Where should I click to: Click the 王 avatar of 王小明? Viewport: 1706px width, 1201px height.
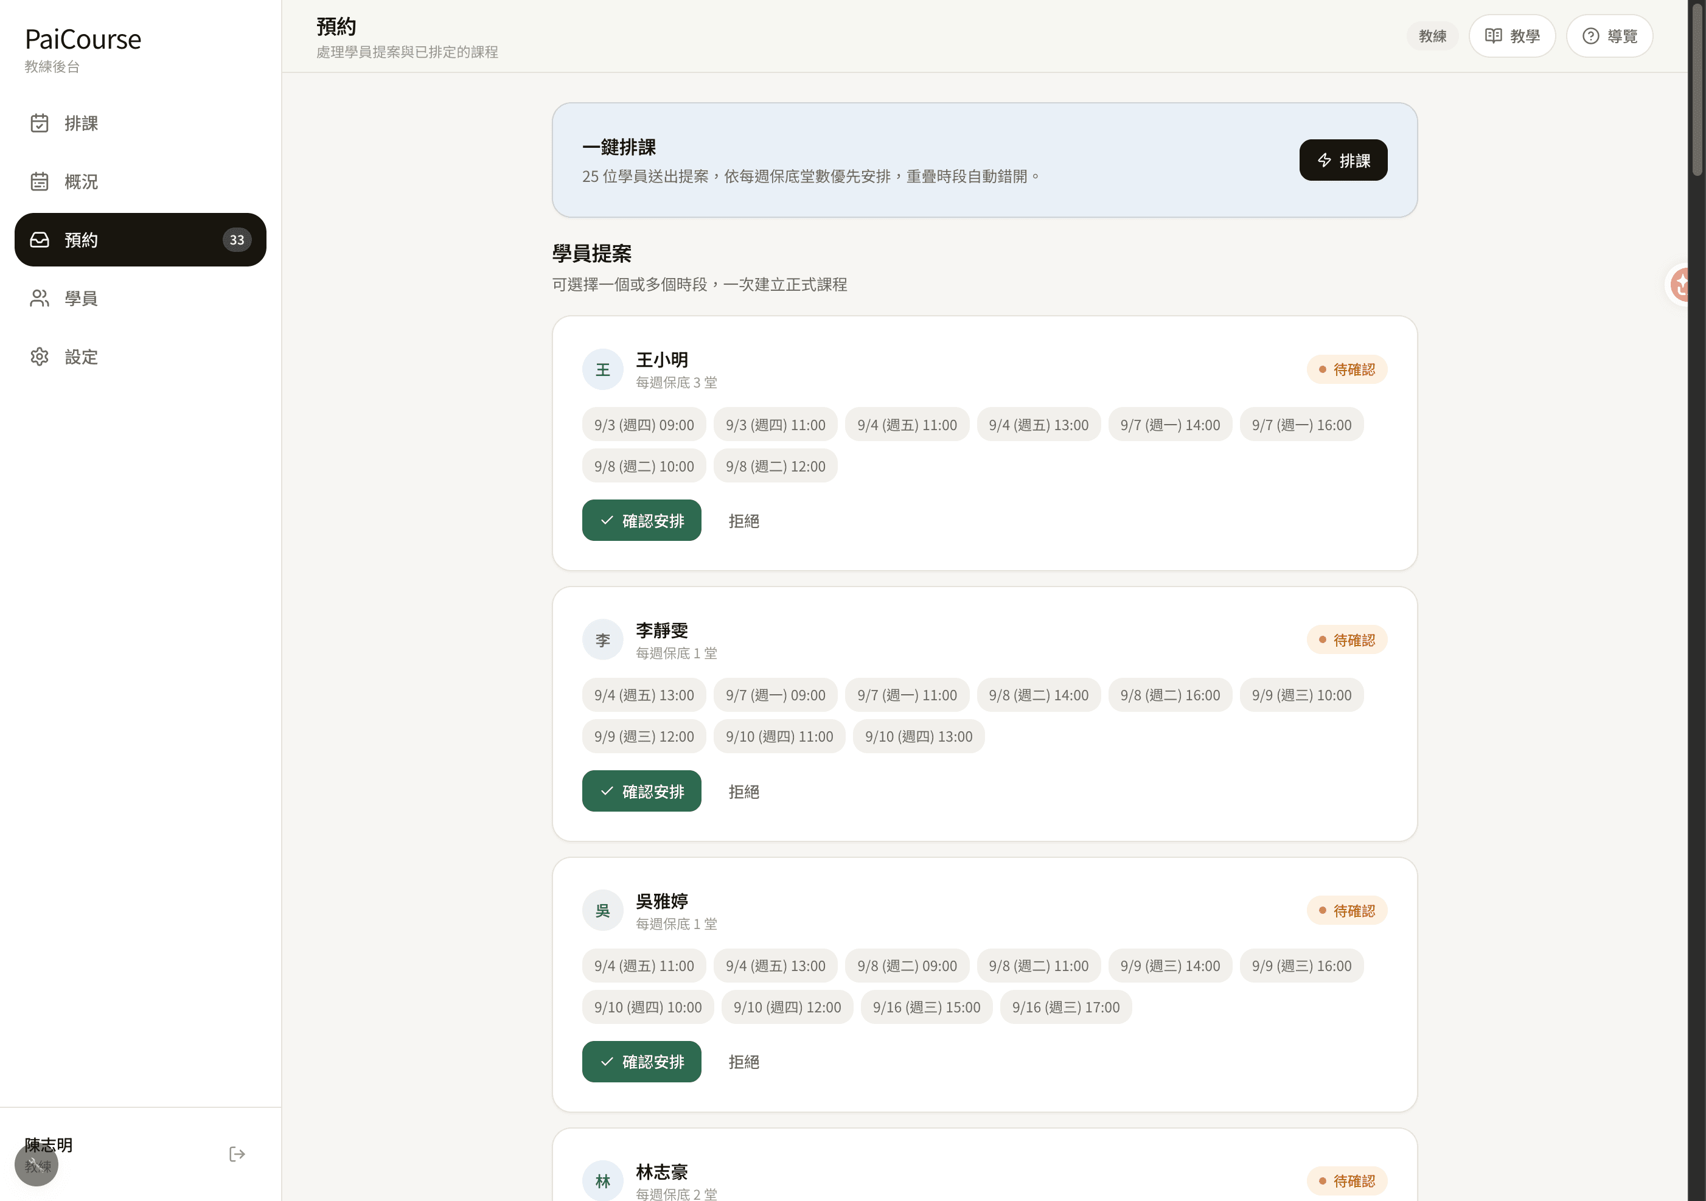click(602, 369)
